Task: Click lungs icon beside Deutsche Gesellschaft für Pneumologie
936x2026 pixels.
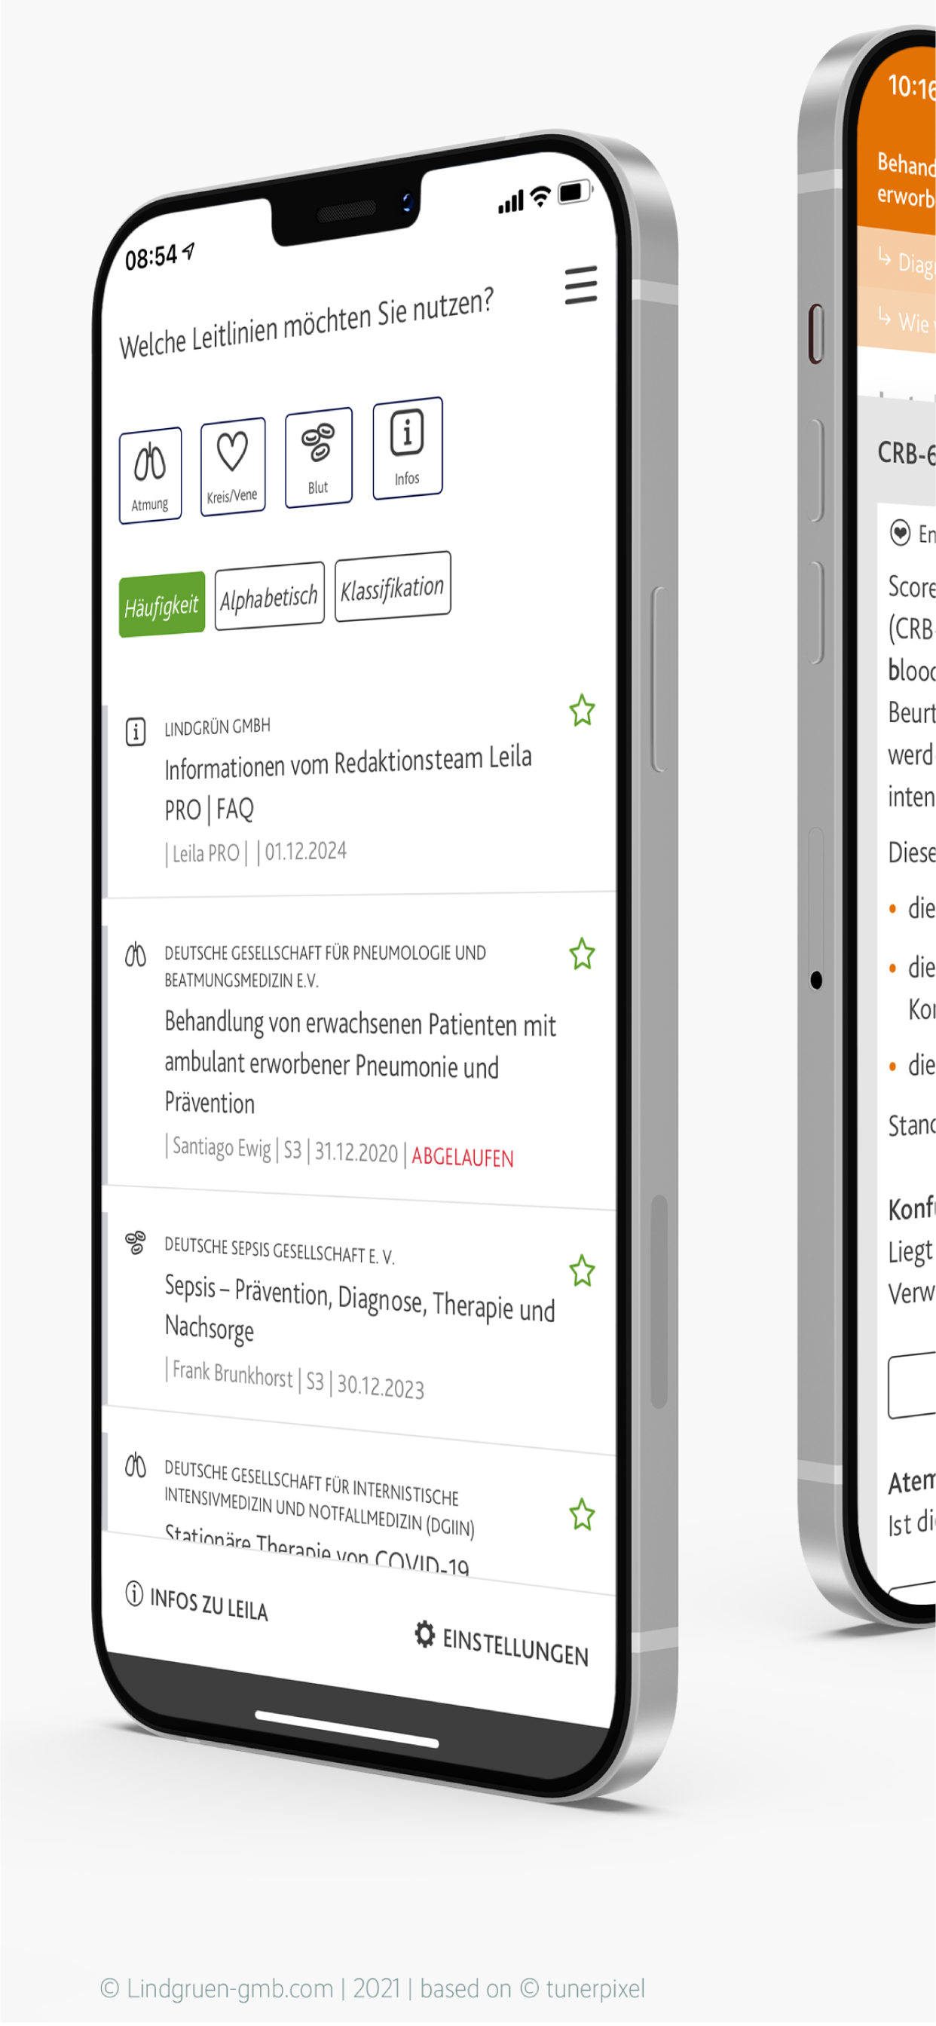Action: tap(136, 955)
